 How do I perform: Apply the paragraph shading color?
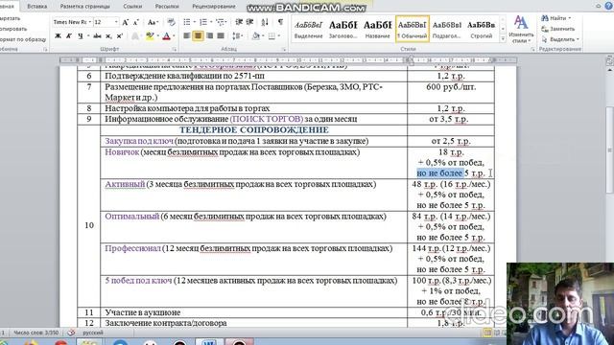pyautogui.click(x=256, y=36)
